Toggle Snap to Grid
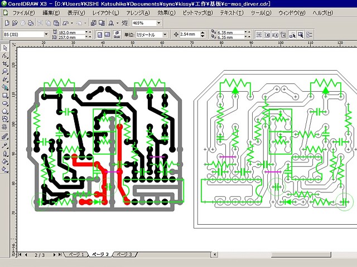 [259, 34]
